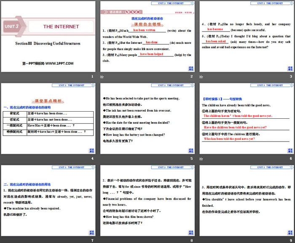Click the blue corner badge on slide 5

coord(190,150)
